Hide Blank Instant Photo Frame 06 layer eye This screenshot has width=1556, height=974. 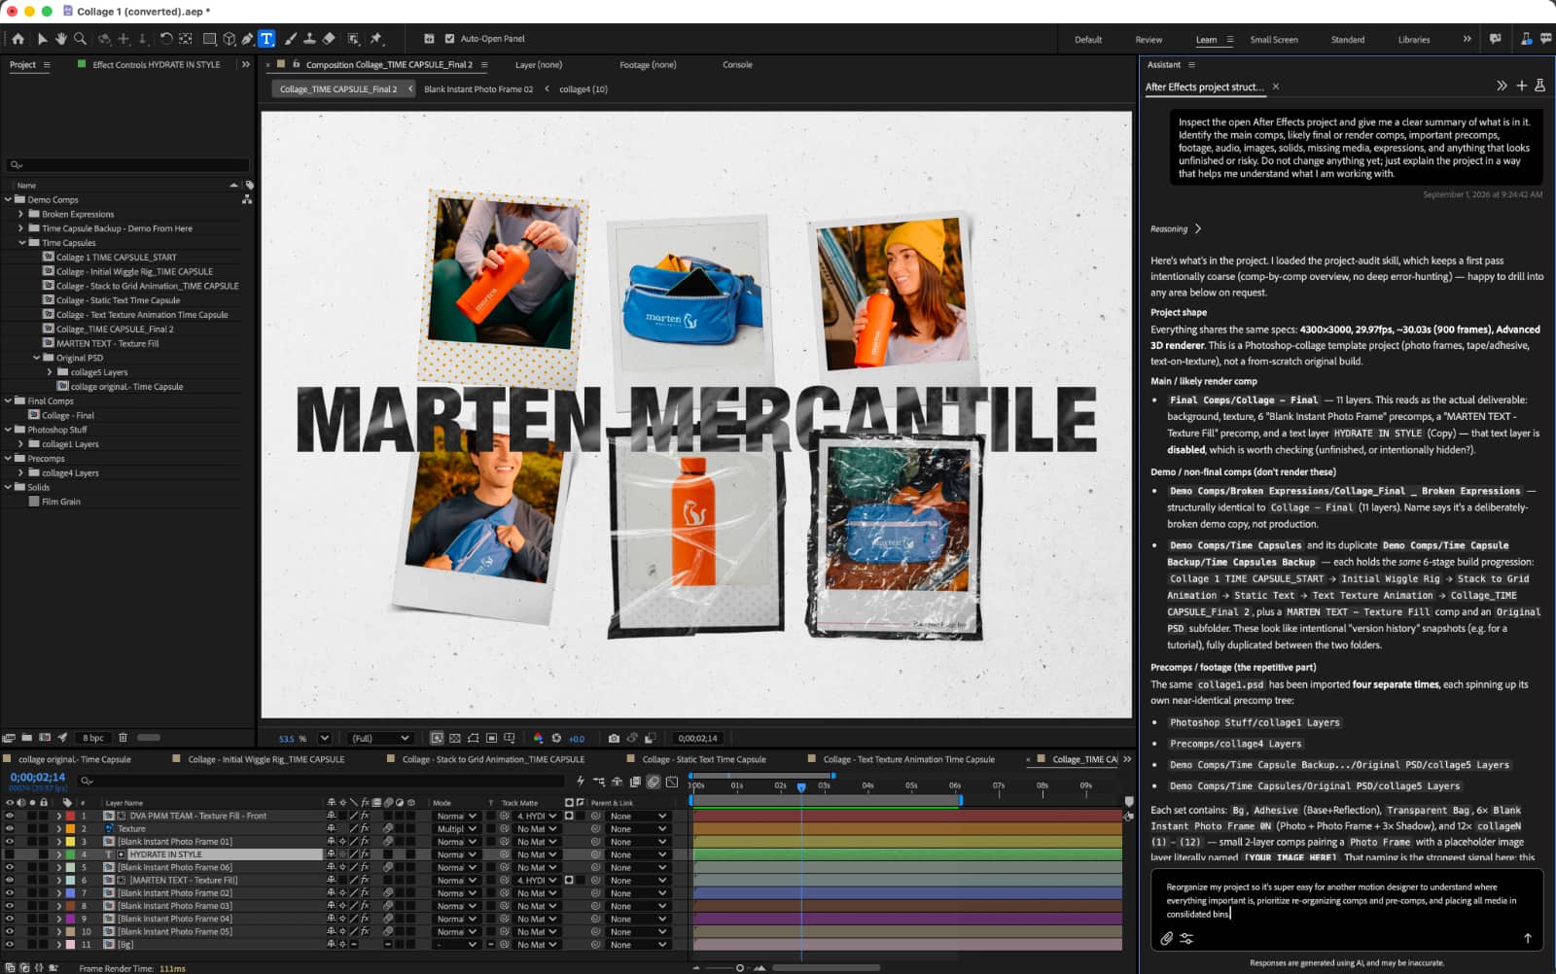[10, 867]
